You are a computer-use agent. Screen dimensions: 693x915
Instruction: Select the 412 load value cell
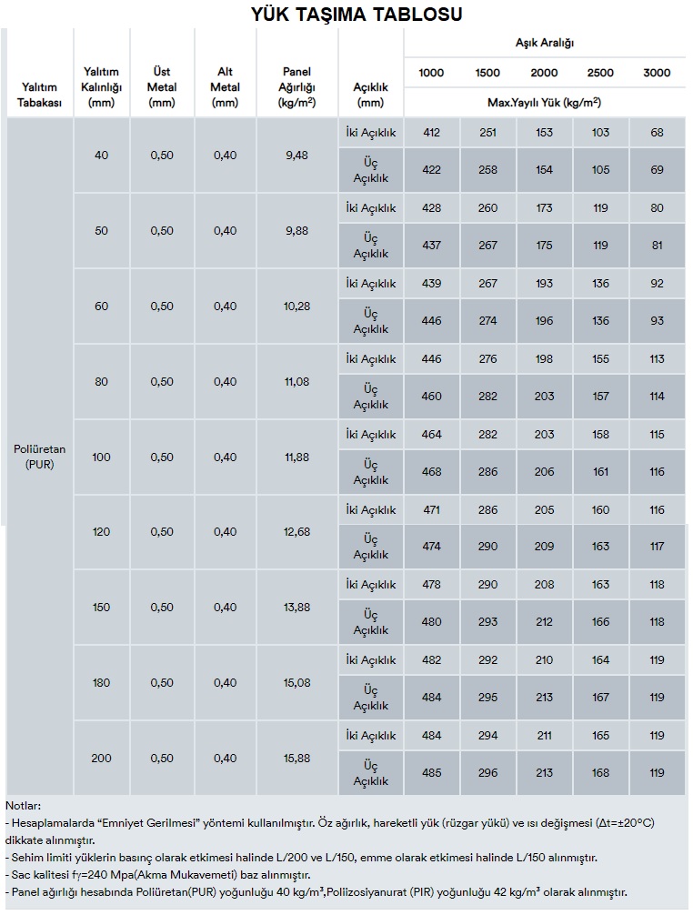click(x=431, y=133)
